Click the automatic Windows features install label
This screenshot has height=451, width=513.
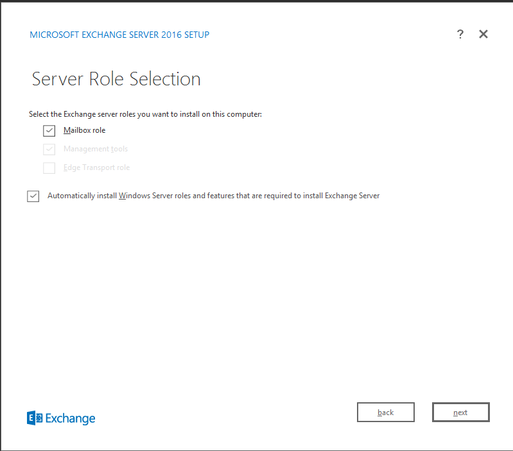213,196
